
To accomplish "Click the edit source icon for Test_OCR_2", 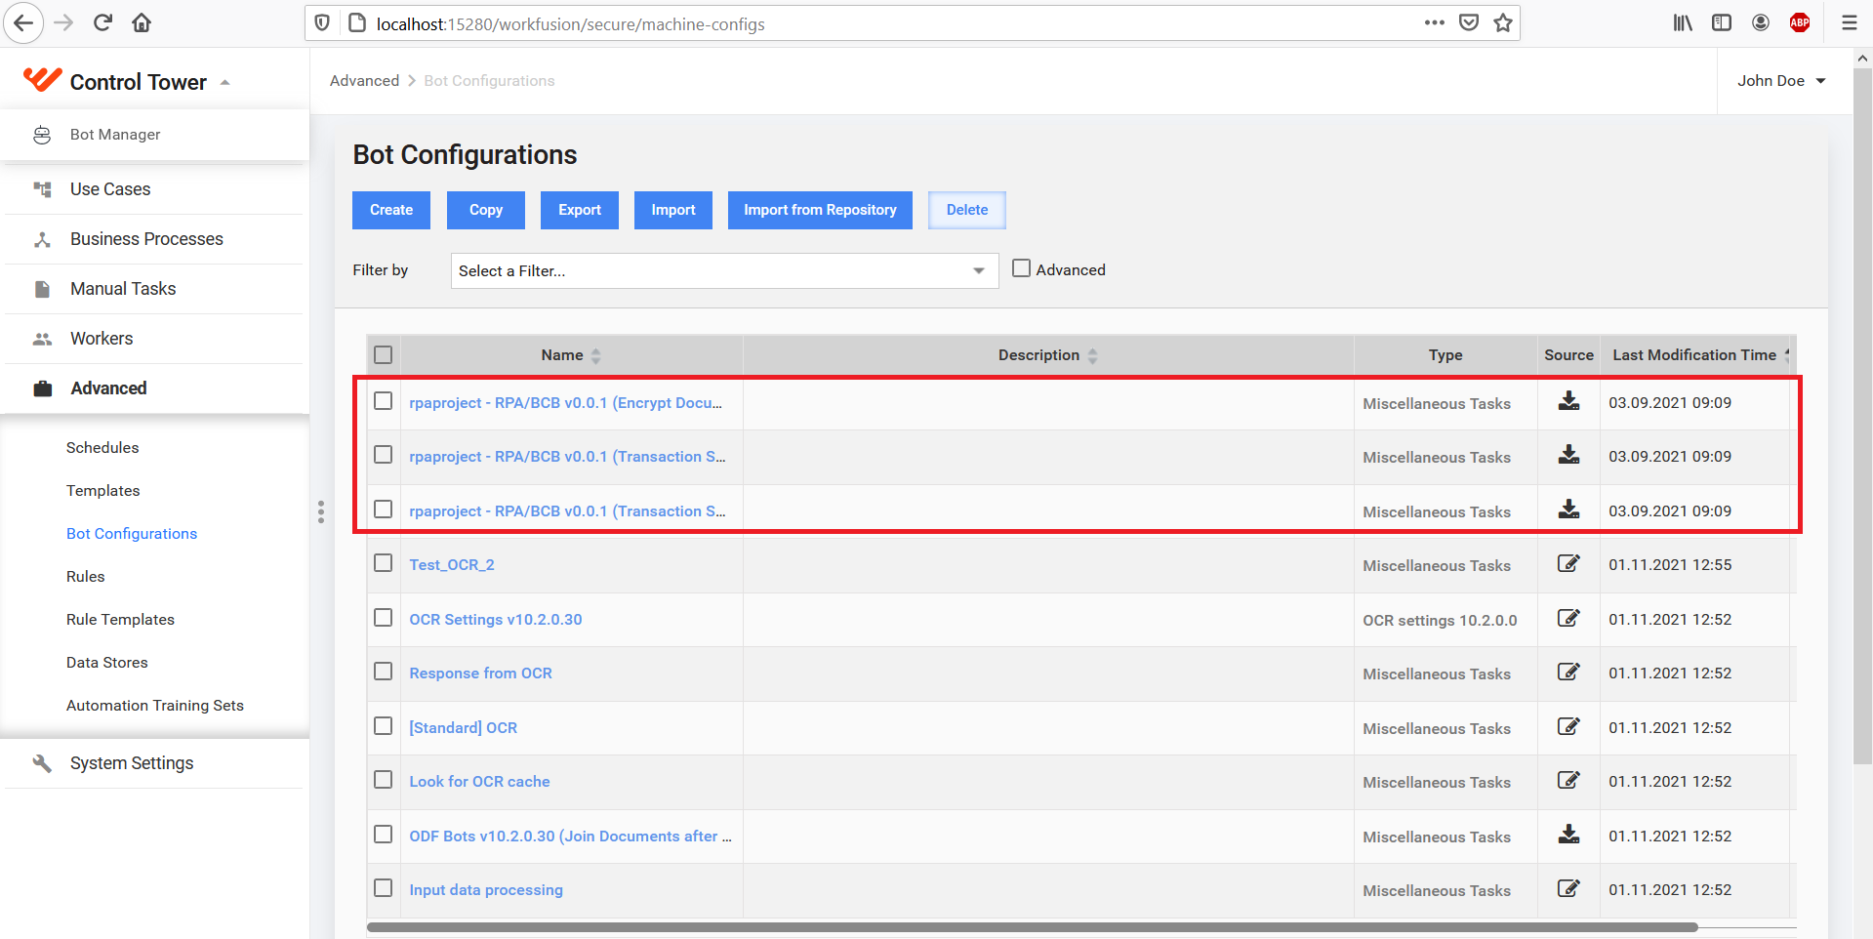I will [x=1568, y=563].
